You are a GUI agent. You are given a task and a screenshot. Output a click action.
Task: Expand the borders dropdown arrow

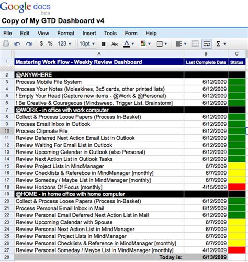[166, 43]
